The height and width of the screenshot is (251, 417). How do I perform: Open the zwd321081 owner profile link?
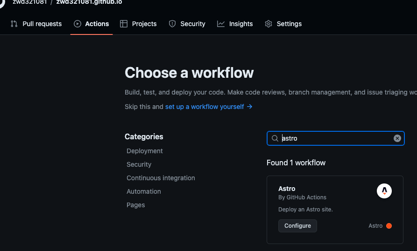30,2
